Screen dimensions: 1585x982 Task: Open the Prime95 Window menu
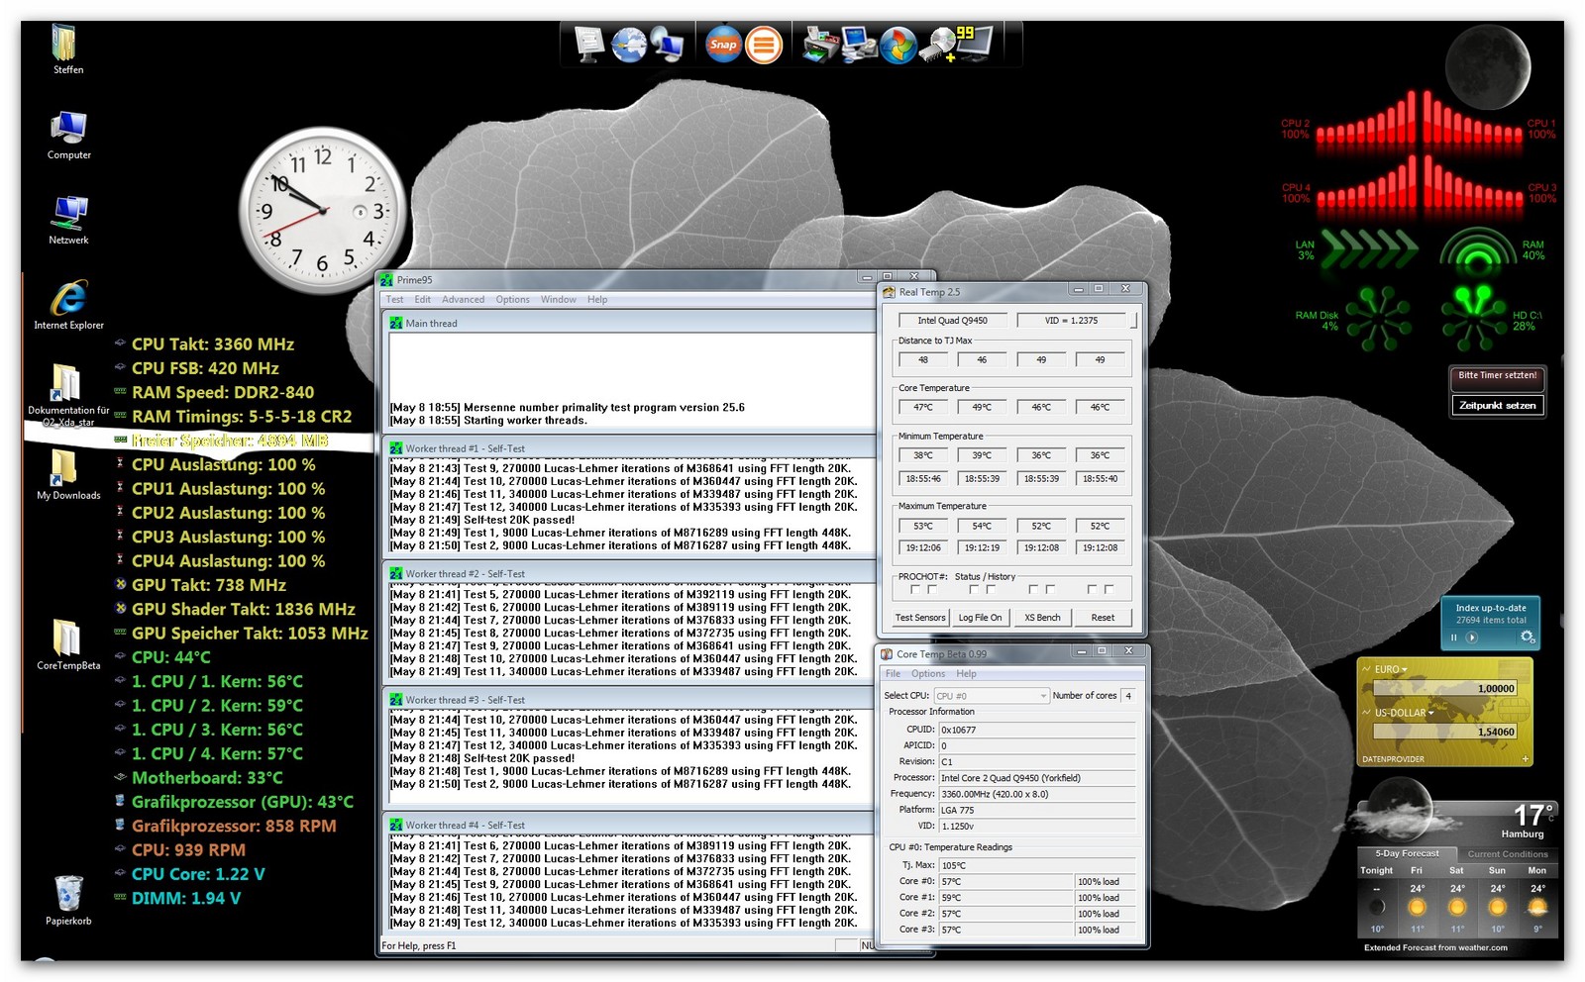pyautogui.click(x=558, y=300)
